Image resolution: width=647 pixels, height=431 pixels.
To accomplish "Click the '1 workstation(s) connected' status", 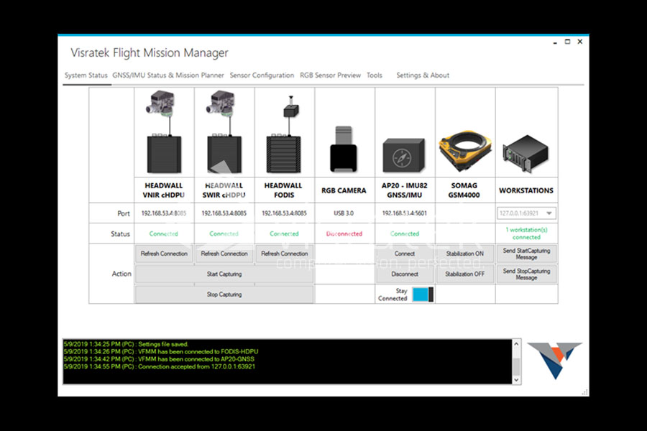I will [526, 233].
